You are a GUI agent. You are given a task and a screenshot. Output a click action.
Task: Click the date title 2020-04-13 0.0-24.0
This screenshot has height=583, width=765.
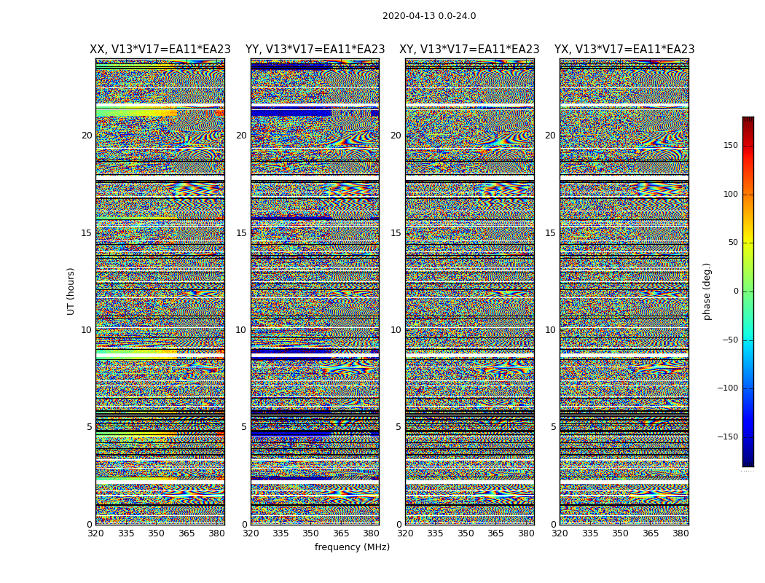point(429,16)
